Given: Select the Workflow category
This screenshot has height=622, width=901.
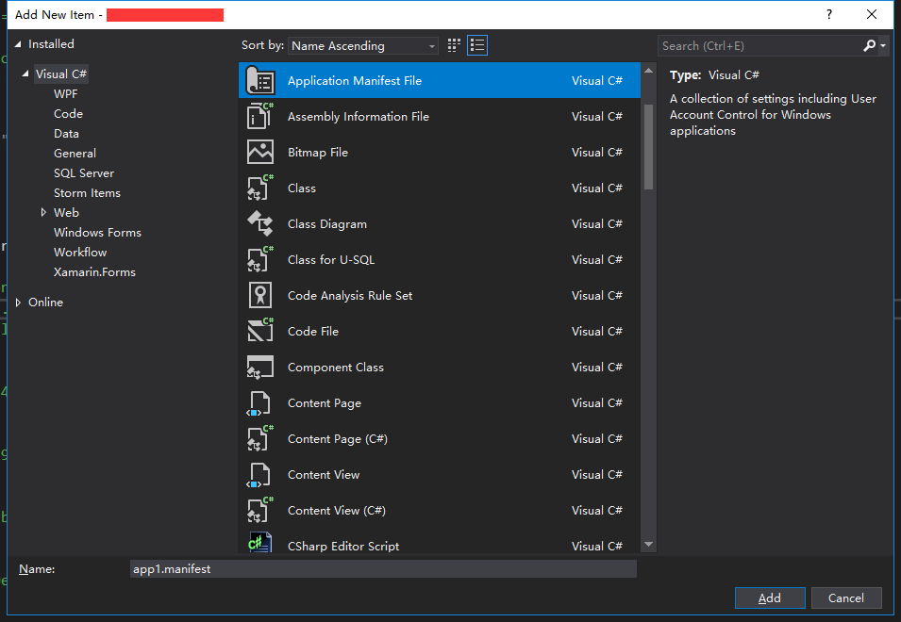Looking at the screenshot, I should point(80,252).
